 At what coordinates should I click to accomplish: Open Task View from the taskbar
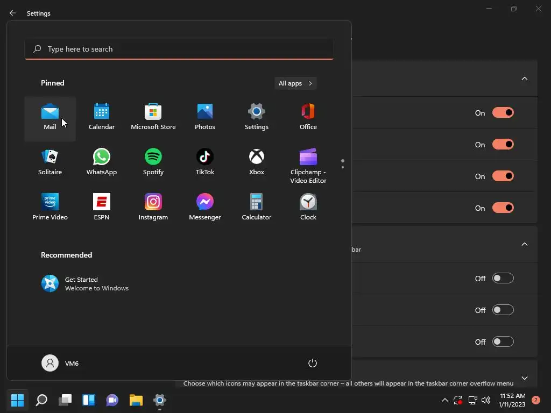click(x=65, y=400)
